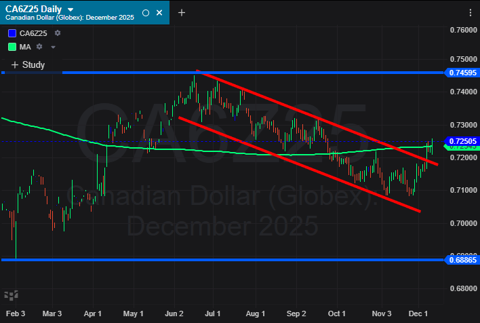Click the 0.72000 price axis value
This screenshot has width=480, height=323.
coord(464,157)
